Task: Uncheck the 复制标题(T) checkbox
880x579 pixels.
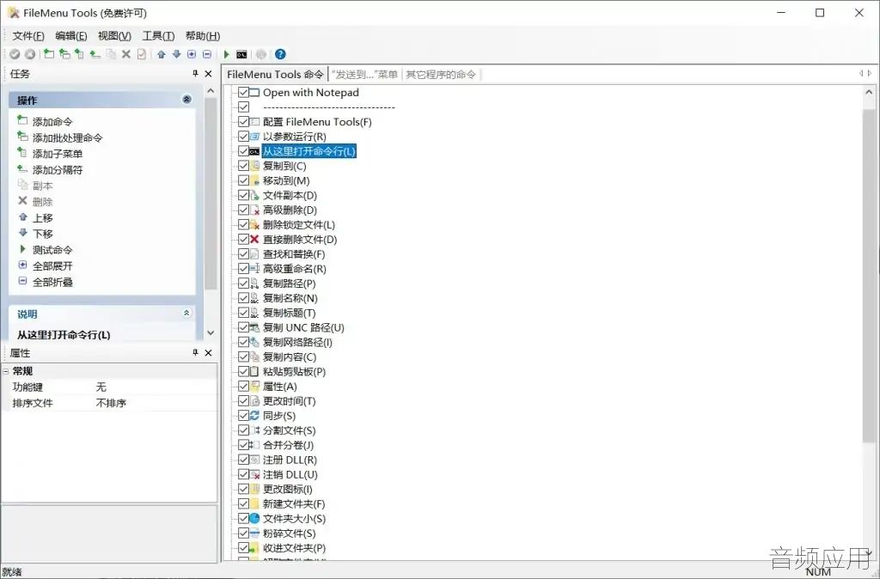Action: pos(243,313)
